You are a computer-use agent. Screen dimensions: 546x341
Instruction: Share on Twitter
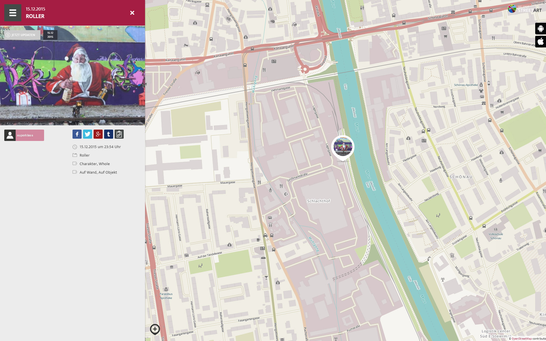point(88,134)
